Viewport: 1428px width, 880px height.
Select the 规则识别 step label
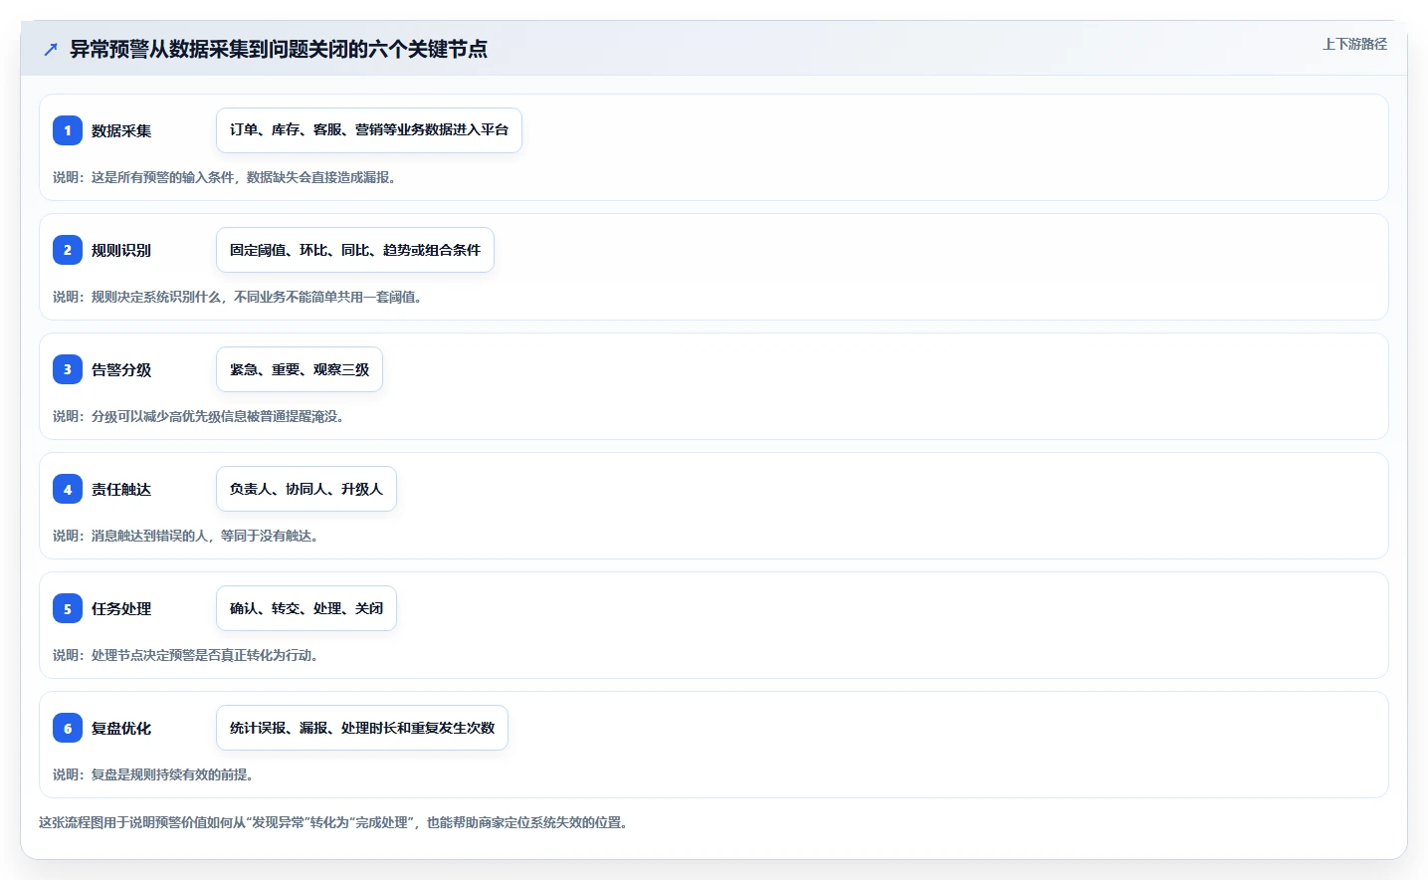click(121, 250)
